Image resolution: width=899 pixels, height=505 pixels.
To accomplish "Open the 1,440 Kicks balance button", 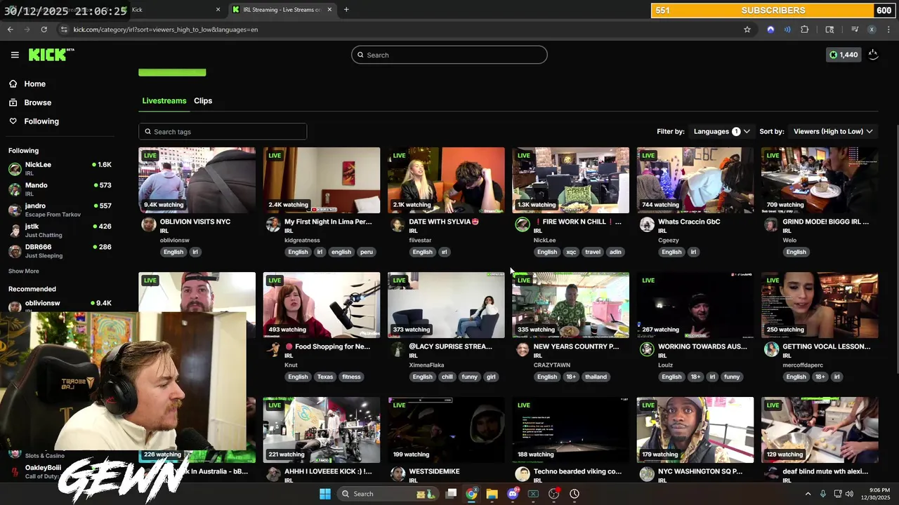I will [x=844, y=55].
